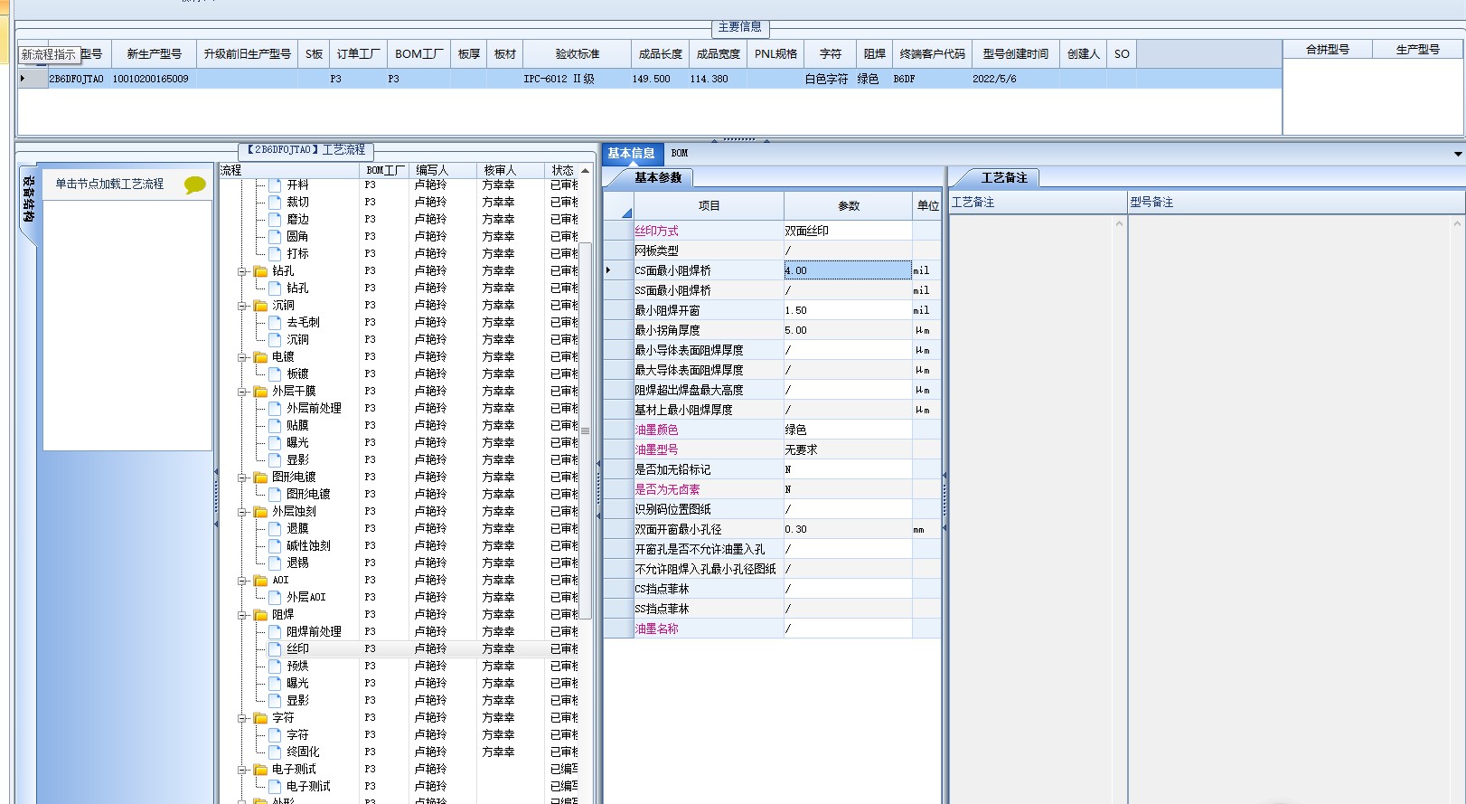Click the 电镀 folder icon
This screenshot has width=1466, height=804.
[260, 356]
